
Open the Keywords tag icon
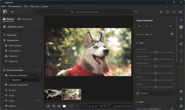[181, 99]
